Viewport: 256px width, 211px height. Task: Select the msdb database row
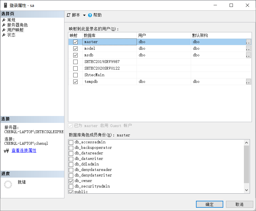click(110, 55)
